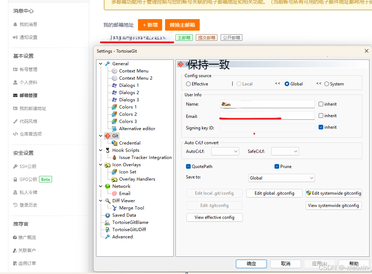Image resolution: width=372 pixels, height=274 pixels.
Task: Click the Context Menu gear icon
Action: pyautogui.click(x=114, y=71)
